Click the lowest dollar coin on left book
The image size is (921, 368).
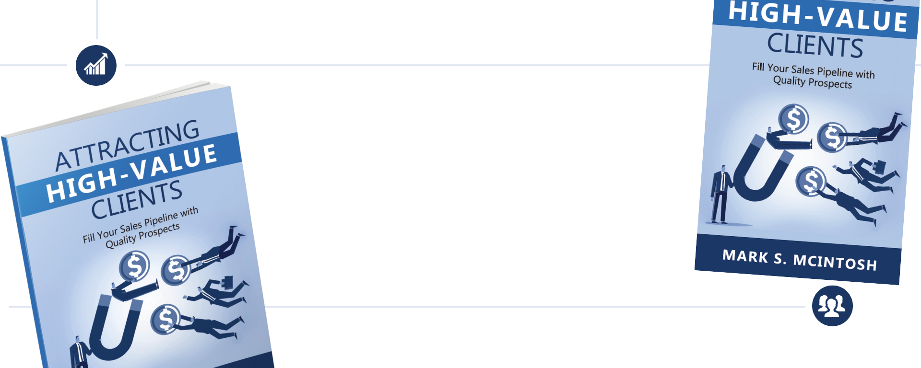pyautogui.click(x=165, y=319)
